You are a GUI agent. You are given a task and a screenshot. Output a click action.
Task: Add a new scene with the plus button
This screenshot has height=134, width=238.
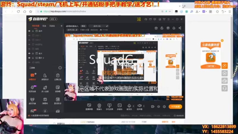(62, 26)
